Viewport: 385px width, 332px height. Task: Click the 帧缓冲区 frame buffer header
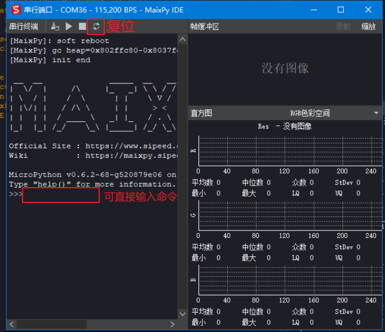click(205, 26)
